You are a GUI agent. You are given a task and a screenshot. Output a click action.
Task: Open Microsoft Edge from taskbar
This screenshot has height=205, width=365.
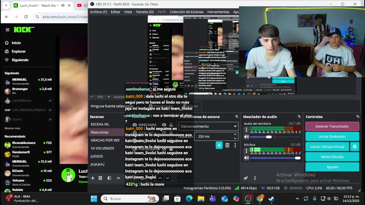click(189, 198)
